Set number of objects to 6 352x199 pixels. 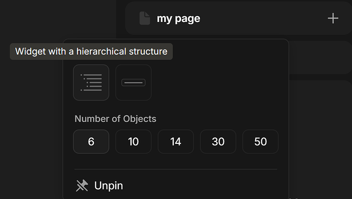[x=91, y=141]
